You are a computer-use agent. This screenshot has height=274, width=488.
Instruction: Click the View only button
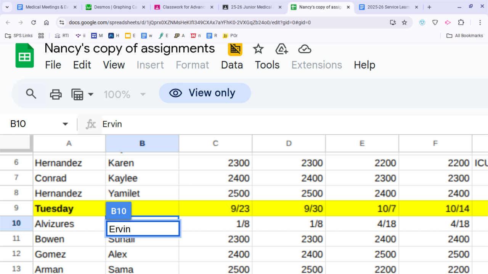pos(205,93)
